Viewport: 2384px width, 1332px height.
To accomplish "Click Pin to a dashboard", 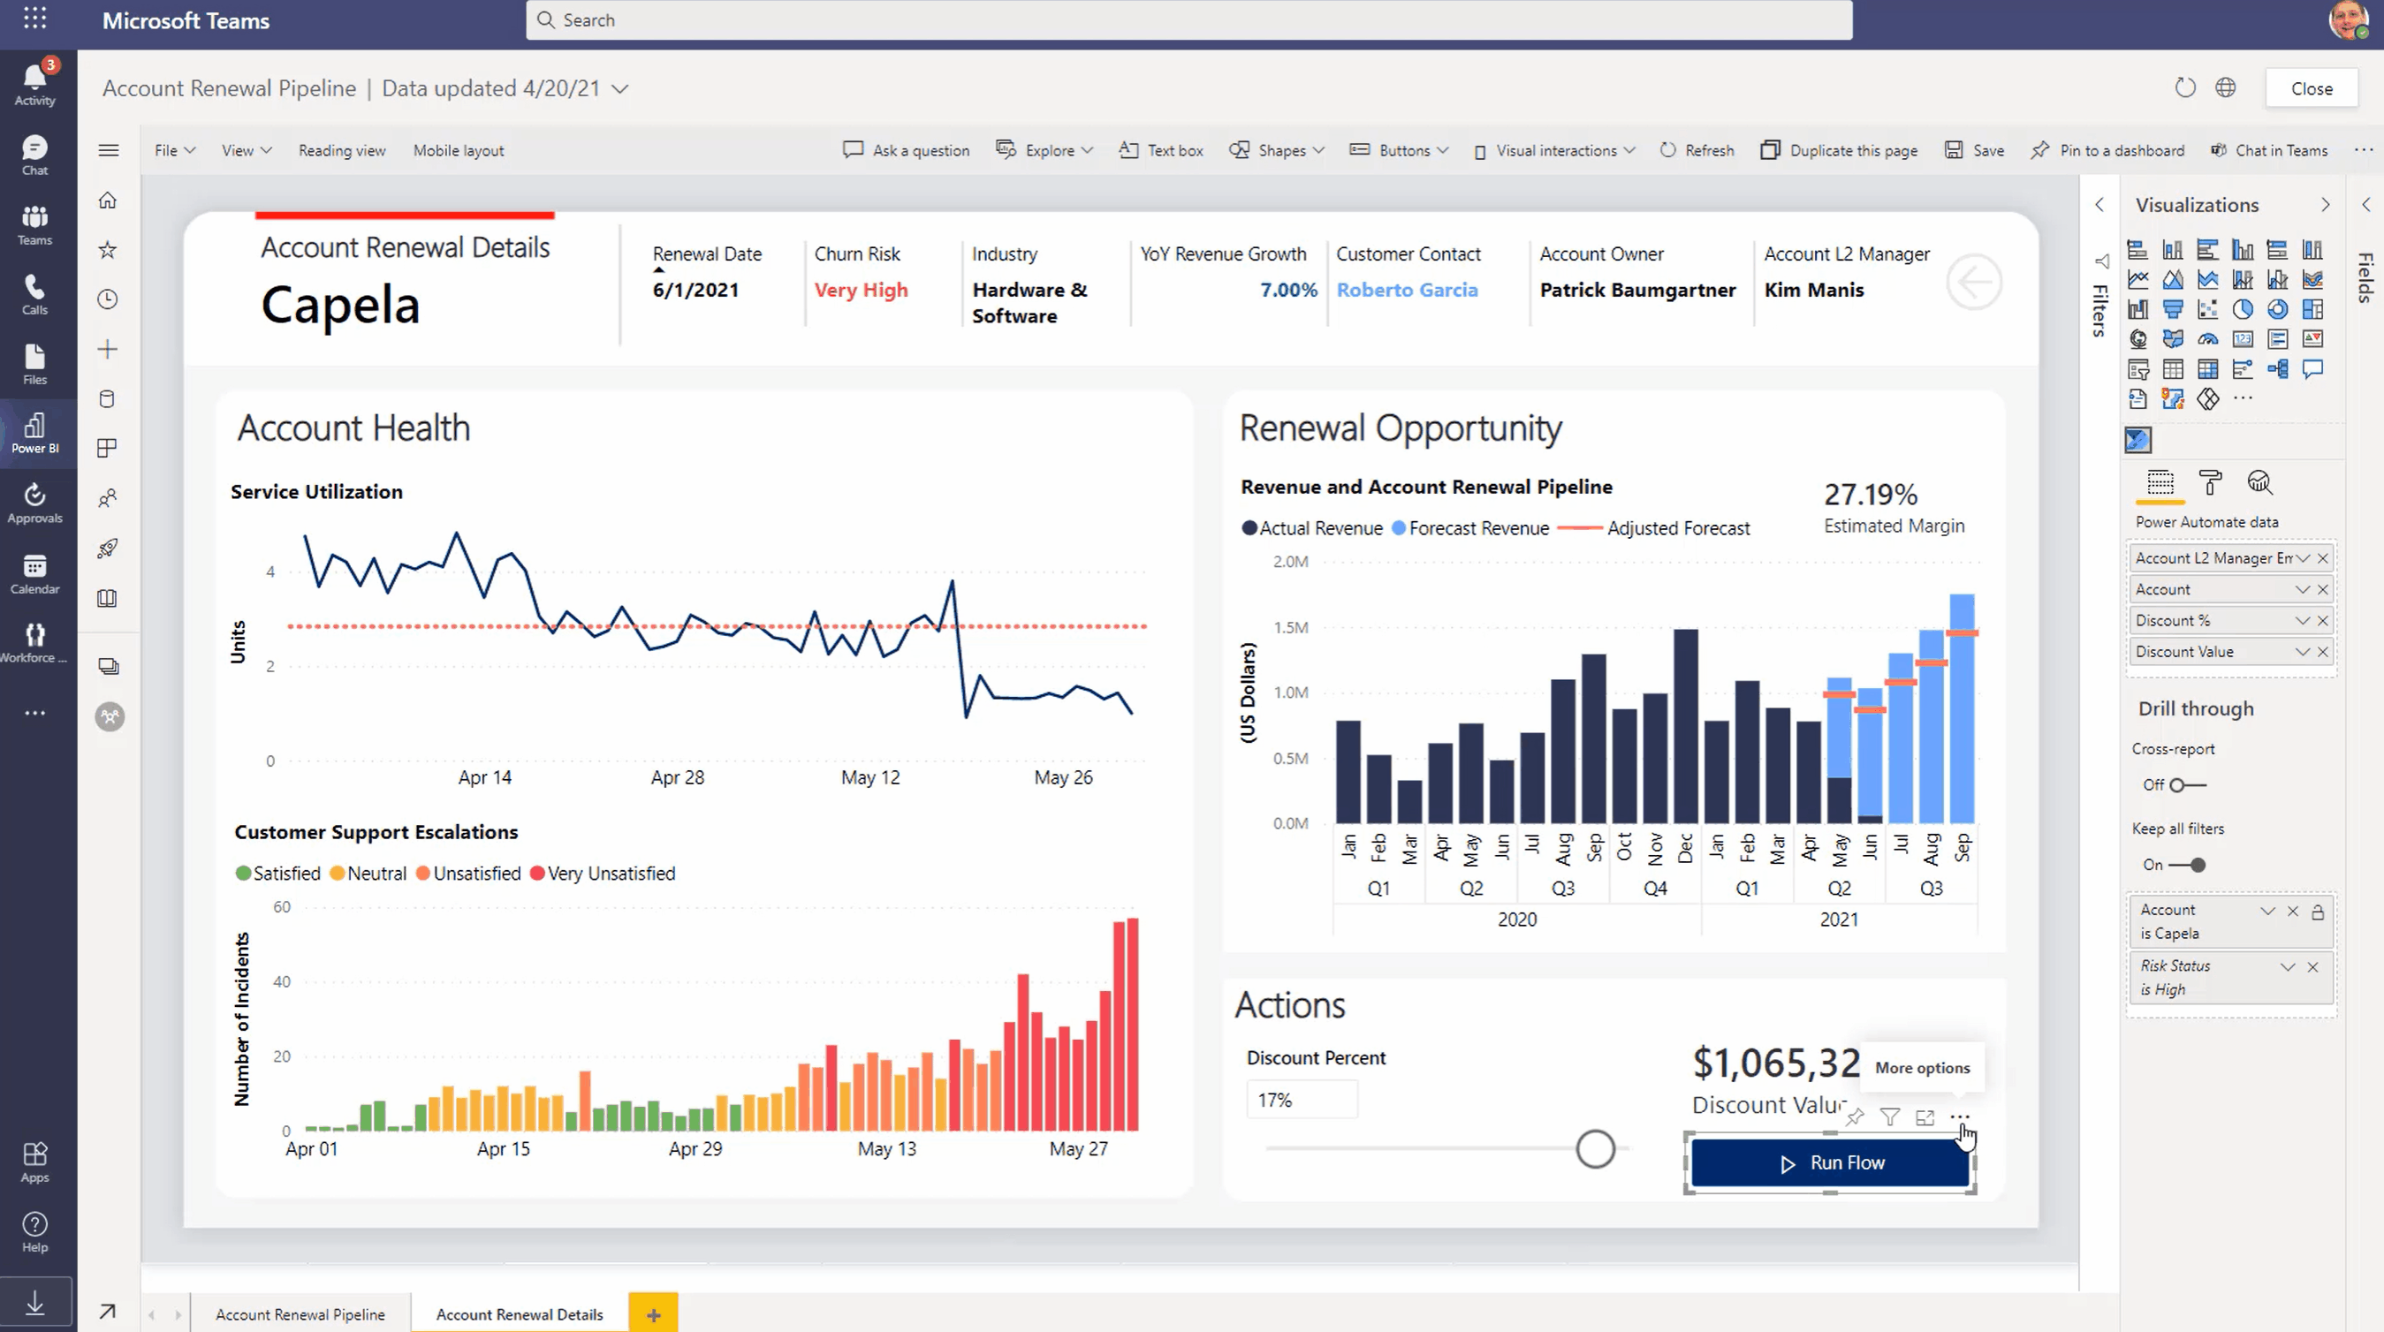I will click(2107, 150).
